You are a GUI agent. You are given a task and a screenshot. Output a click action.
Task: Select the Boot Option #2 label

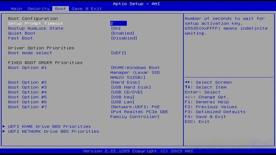pos(27,82)
